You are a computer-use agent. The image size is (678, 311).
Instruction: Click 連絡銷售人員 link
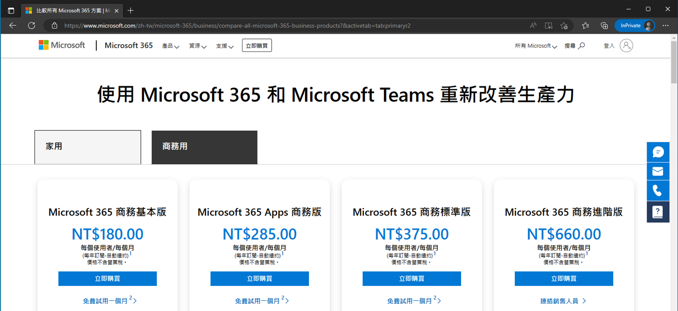[563, 301]
